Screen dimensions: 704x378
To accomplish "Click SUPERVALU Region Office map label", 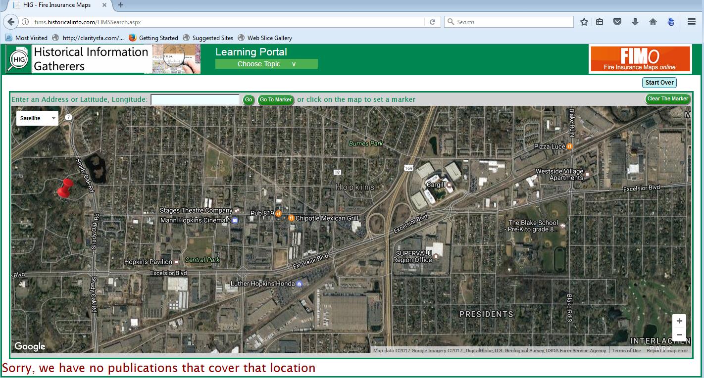I will [413, 256].
